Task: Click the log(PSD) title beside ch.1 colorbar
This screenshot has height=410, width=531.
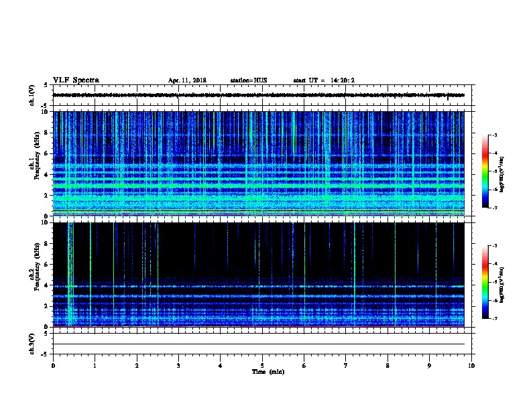Action: point(502,174)
